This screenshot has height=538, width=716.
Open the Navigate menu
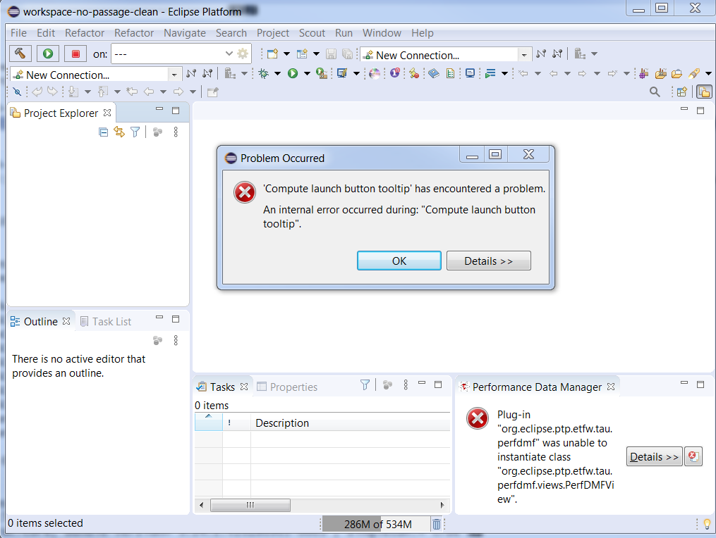tap(185, 33)
